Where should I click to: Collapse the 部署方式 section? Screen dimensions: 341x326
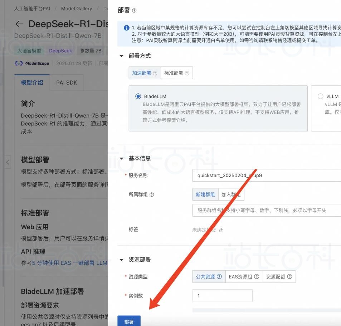[x=122, y=56]
